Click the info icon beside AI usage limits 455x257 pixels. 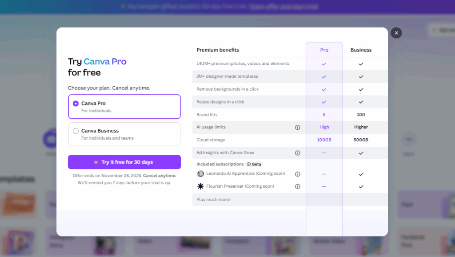pyautogui.click(x=297, y=127)
